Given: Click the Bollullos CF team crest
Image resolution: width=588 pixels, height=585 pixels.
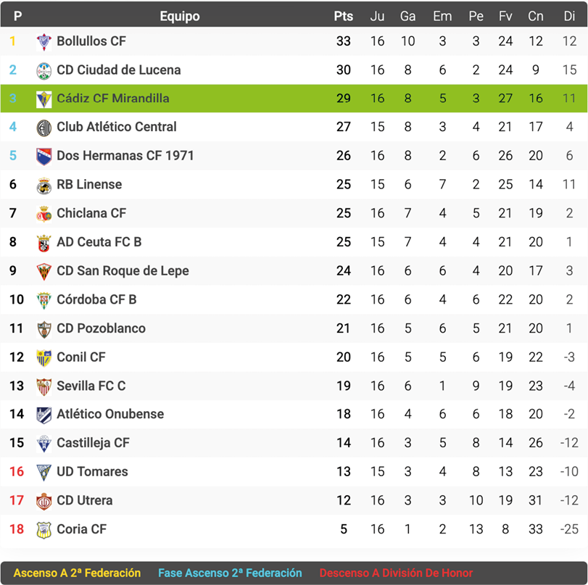Looking at the screenshot, I should 44,42.
